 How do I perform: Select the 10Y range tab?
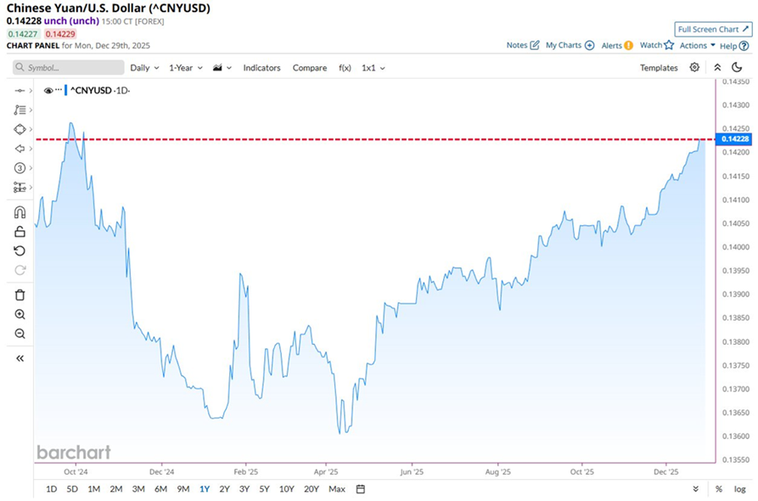pyautogui.click(x=287, y=489)
